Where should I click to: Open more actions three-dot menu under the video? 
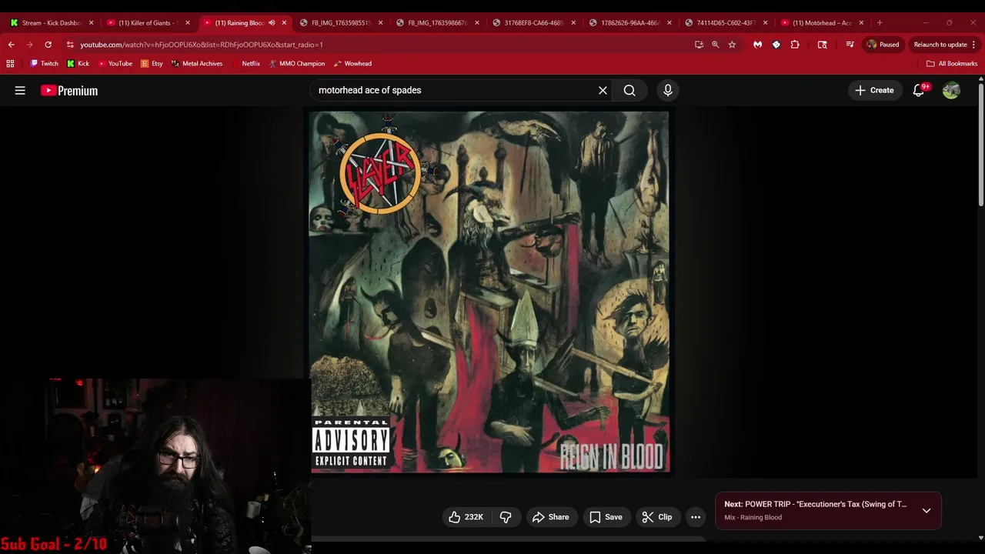[x=696, y=517]
